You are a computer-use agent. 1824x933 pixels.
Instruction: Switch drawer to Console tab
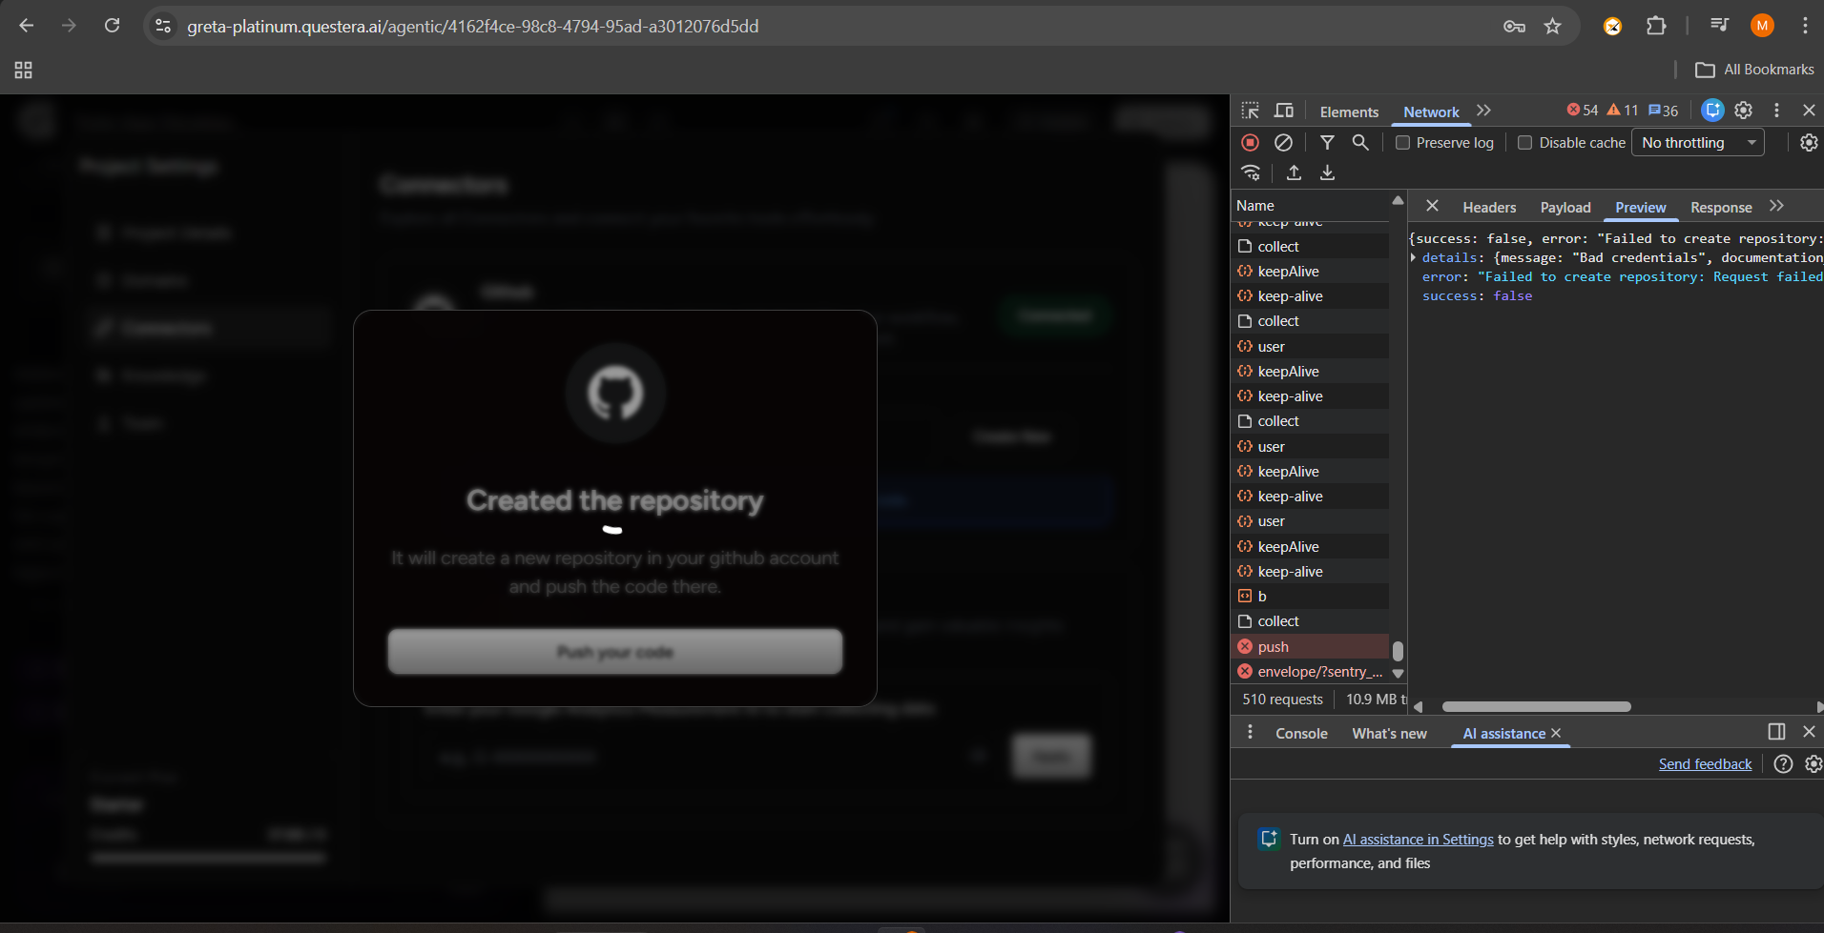(x=1301, y=734)
